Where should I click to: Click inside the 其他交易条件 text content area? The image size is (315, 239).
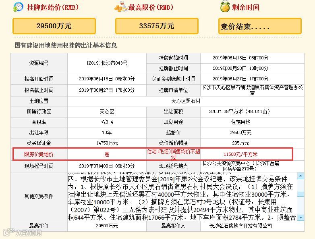click(182, 197)
